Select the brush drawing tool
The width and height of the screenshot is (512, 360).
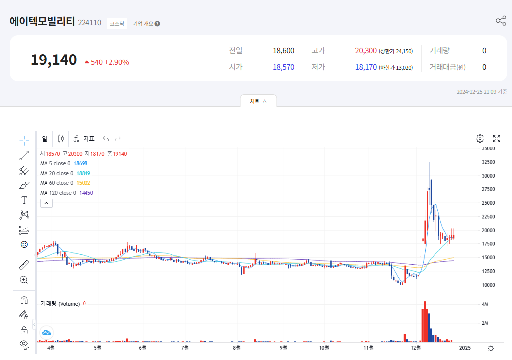[24, 185]
